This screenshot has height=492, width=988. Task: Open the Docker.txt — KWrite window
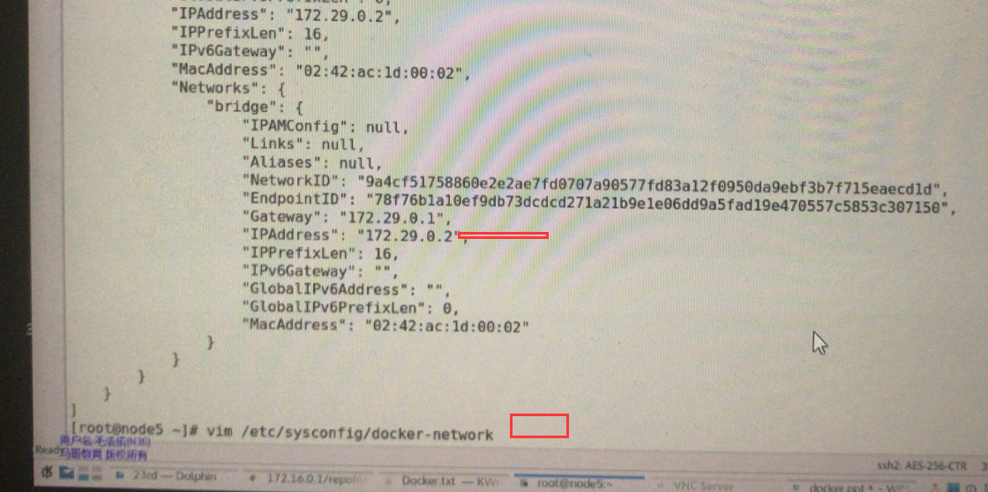point(440,481)
